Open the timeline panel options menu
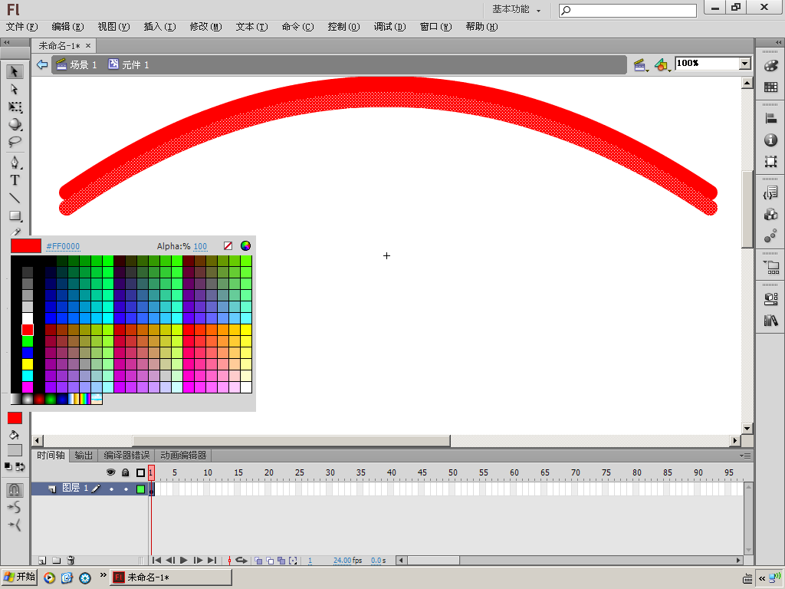This screenshot has height=589, width=785. [745, 456]
